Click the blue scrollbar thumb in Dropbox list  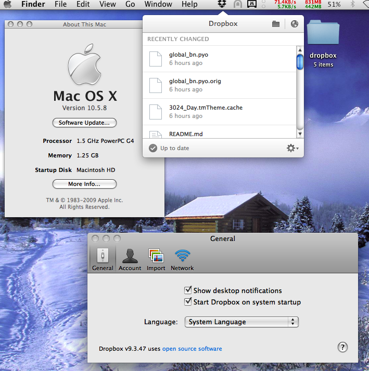[x=300, y=62]
